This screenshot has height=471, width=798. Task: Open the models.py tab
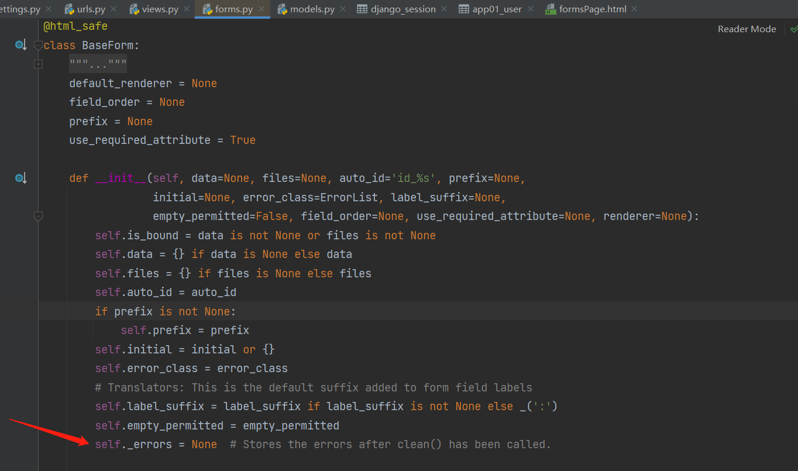pos(312,9)
